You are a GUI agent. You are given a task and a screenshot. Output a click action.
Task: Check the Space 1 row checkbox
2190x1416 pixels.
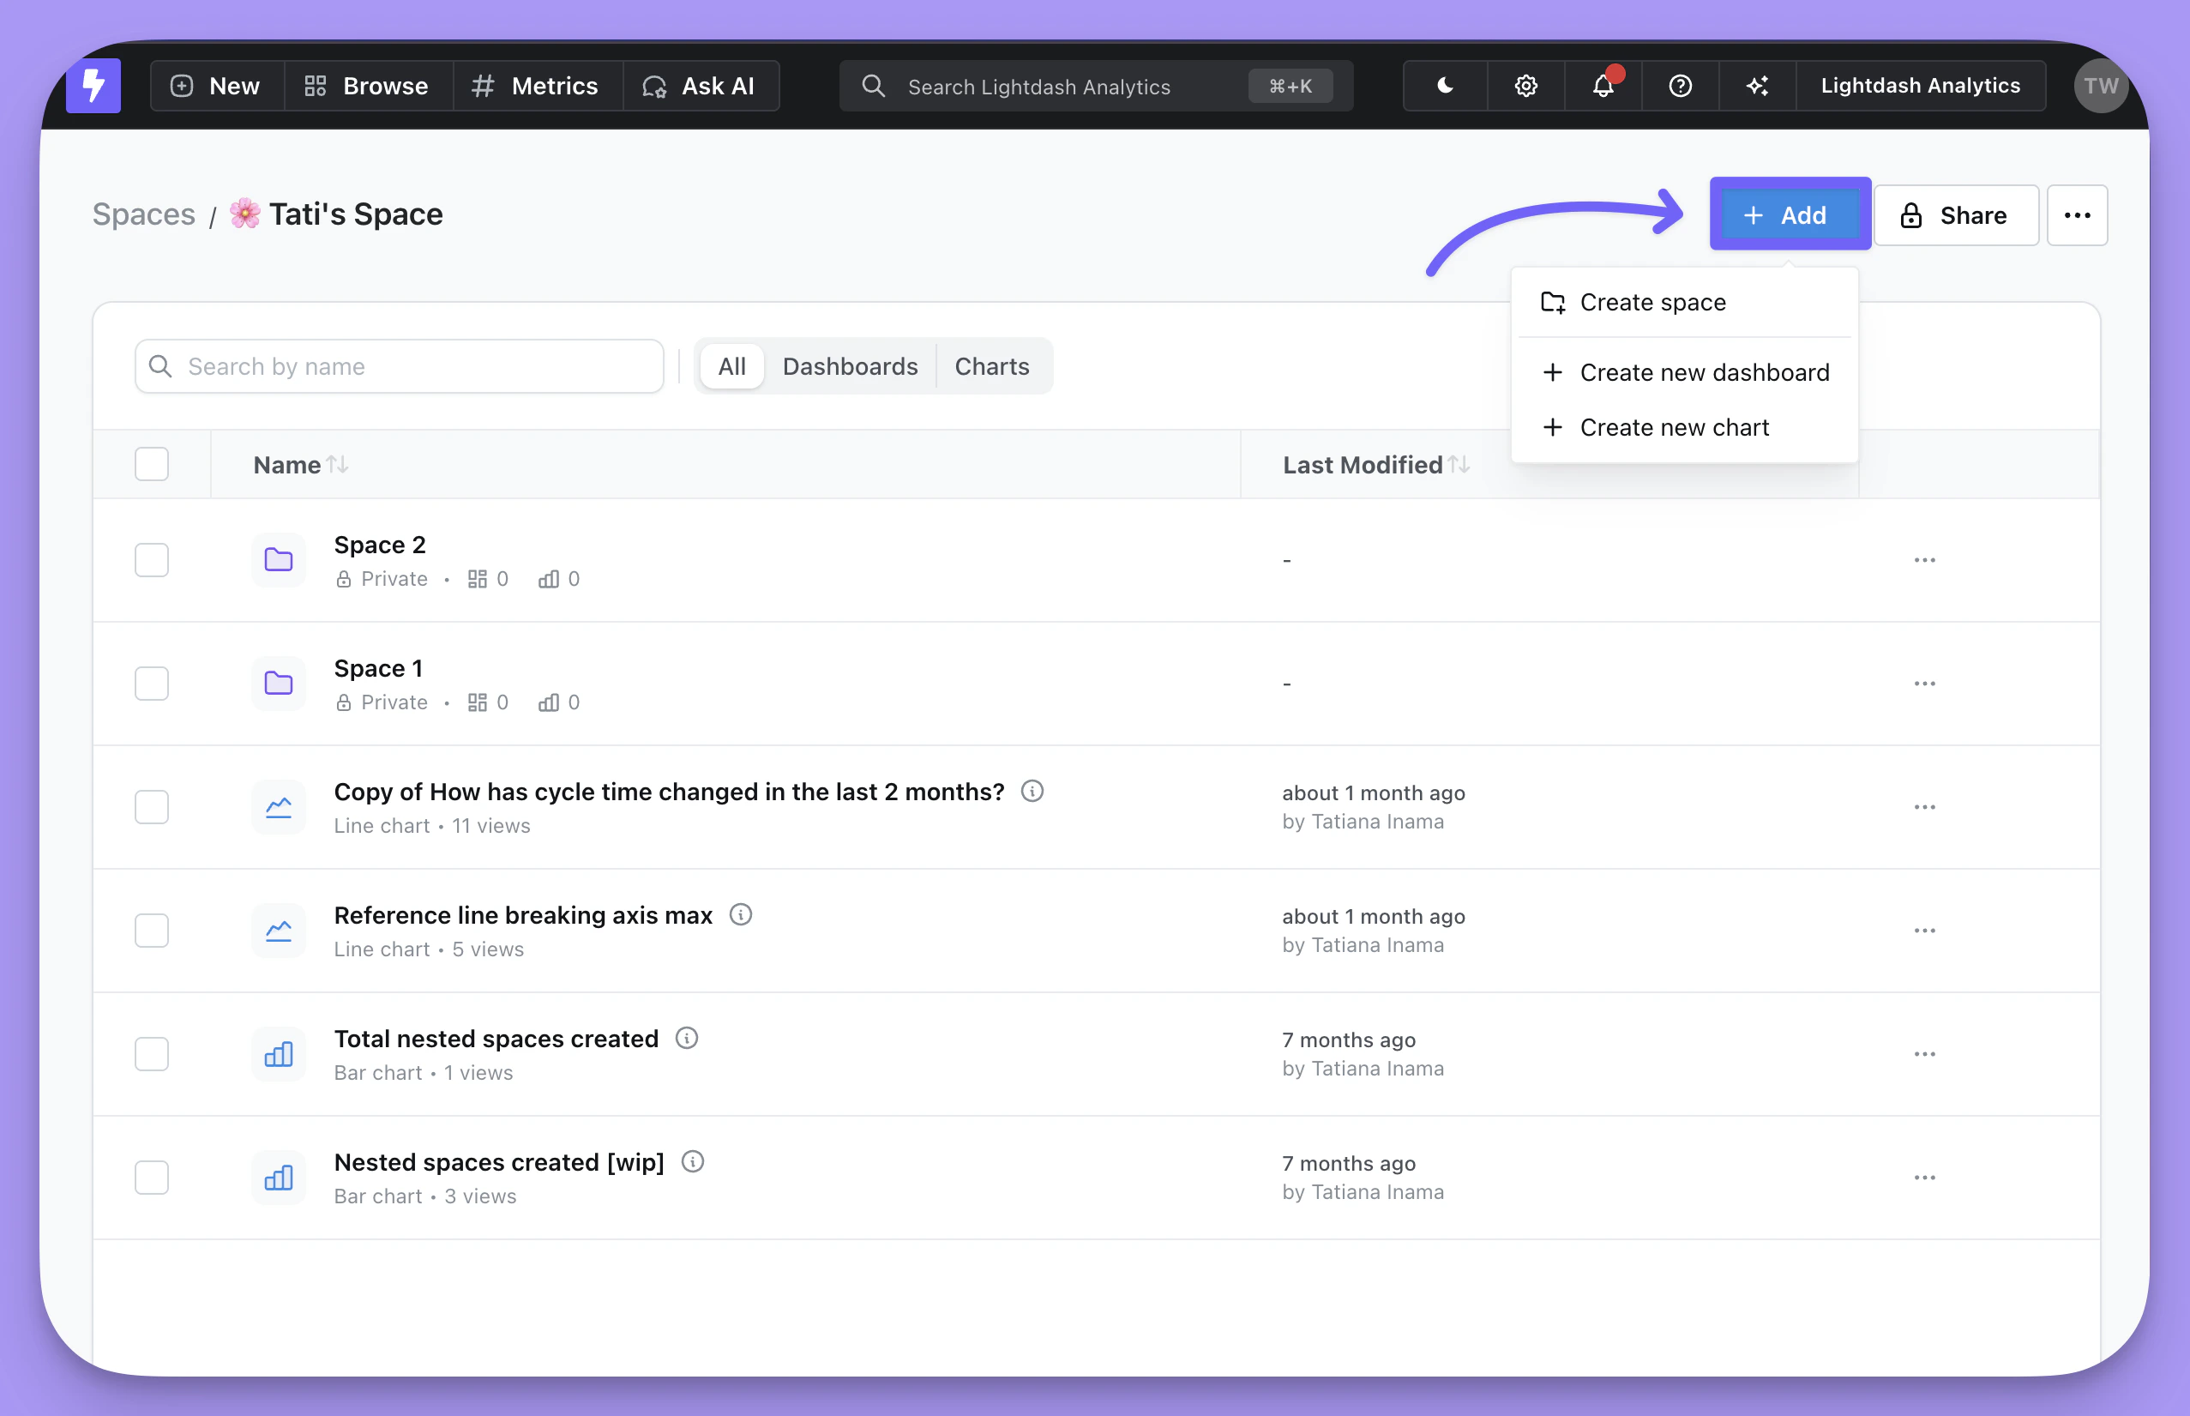[x=152, y=684]
